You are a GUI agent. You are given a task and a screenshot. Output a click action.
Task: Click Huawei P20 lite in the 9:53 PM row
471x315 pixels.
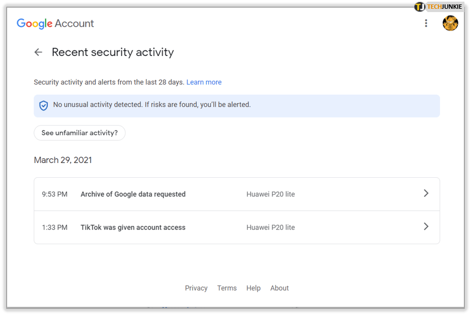coord(270,194)
